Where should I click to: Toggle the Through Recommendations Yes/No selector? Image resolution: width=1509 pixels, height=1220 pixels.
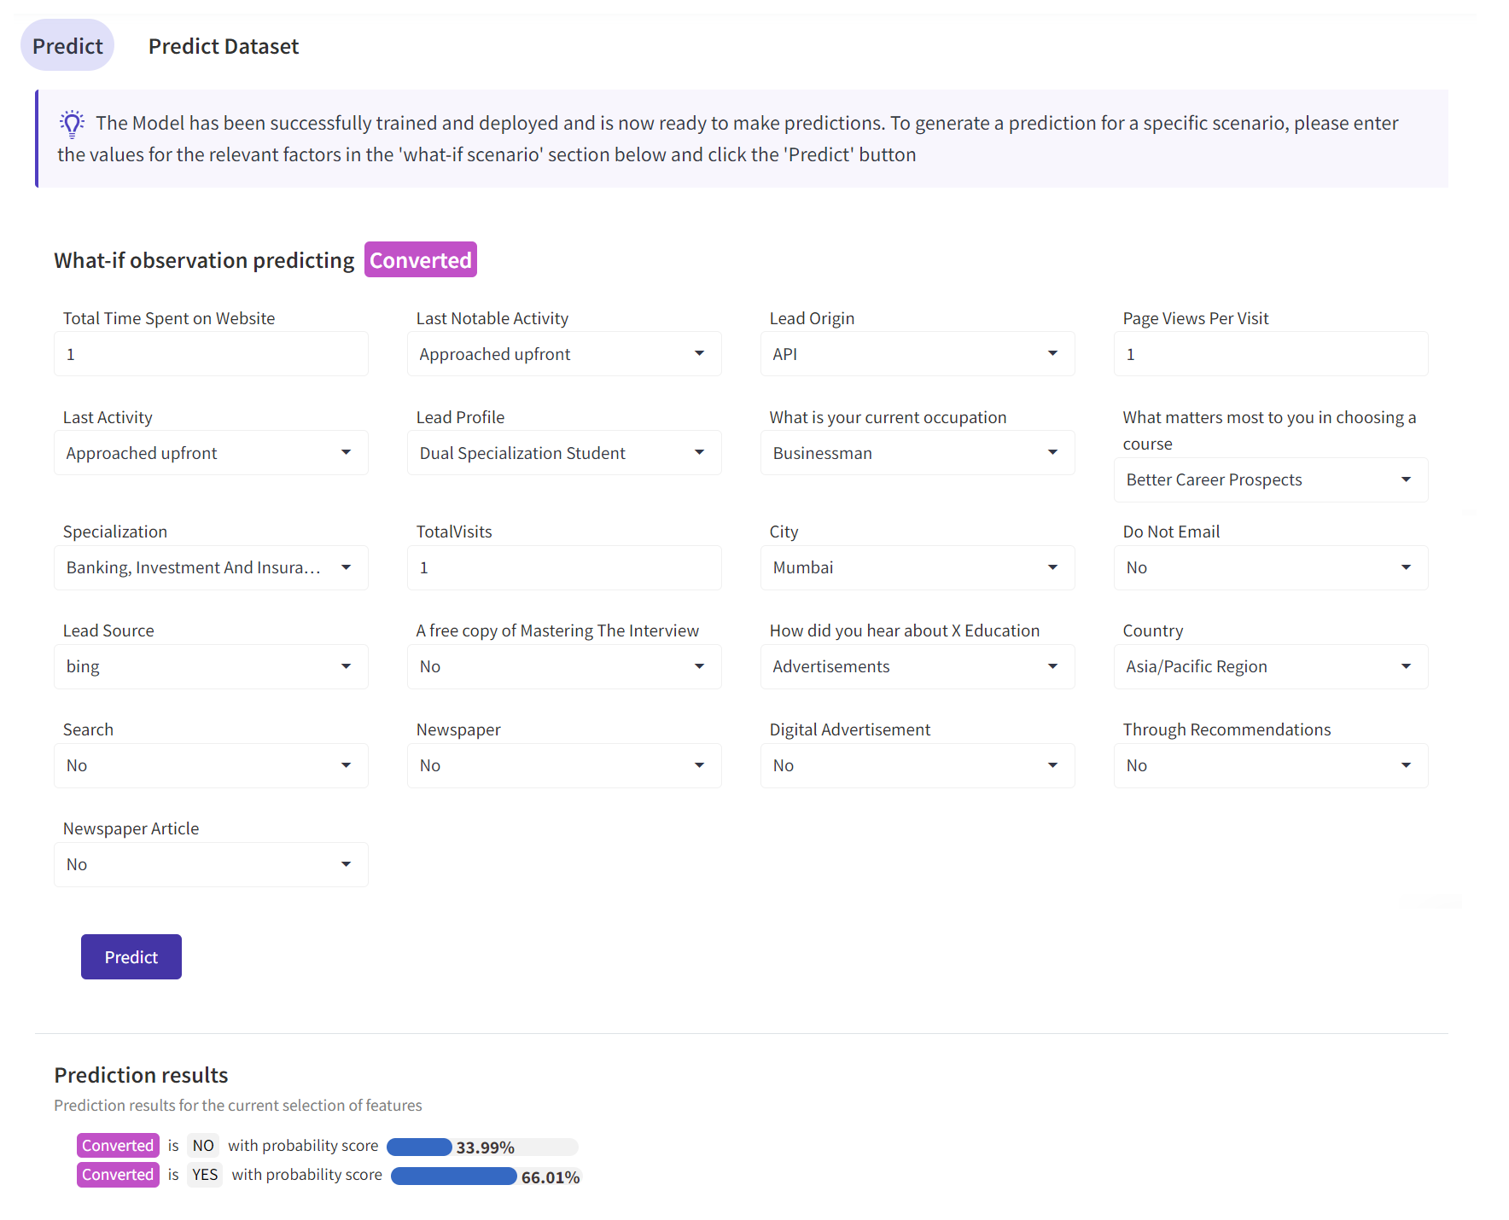[1270, 765]
